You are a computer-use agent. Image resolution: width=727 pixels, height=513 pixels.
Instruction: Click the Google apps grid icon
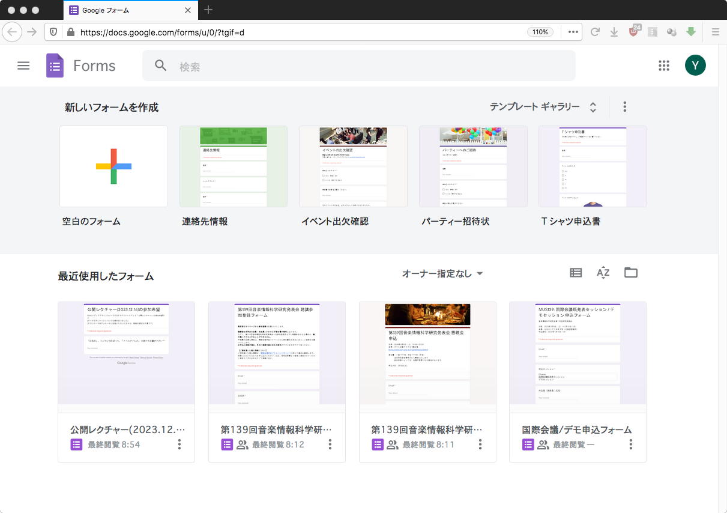pyautogui.click(x=663, y=66)
